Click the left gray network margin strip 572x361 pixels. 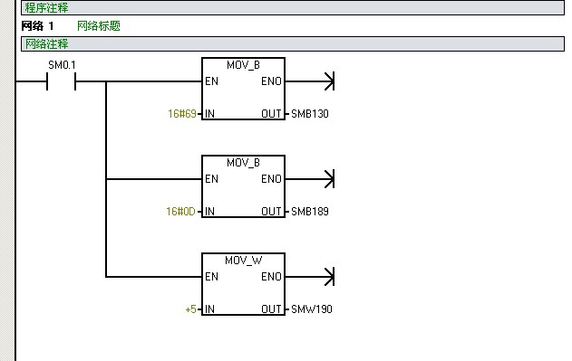point(7,180)
